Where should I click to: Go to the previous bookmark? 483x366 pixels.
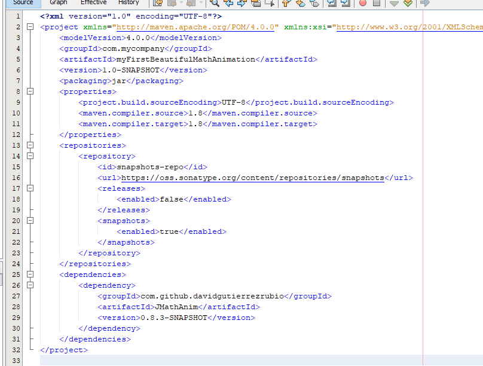[285, 3]
